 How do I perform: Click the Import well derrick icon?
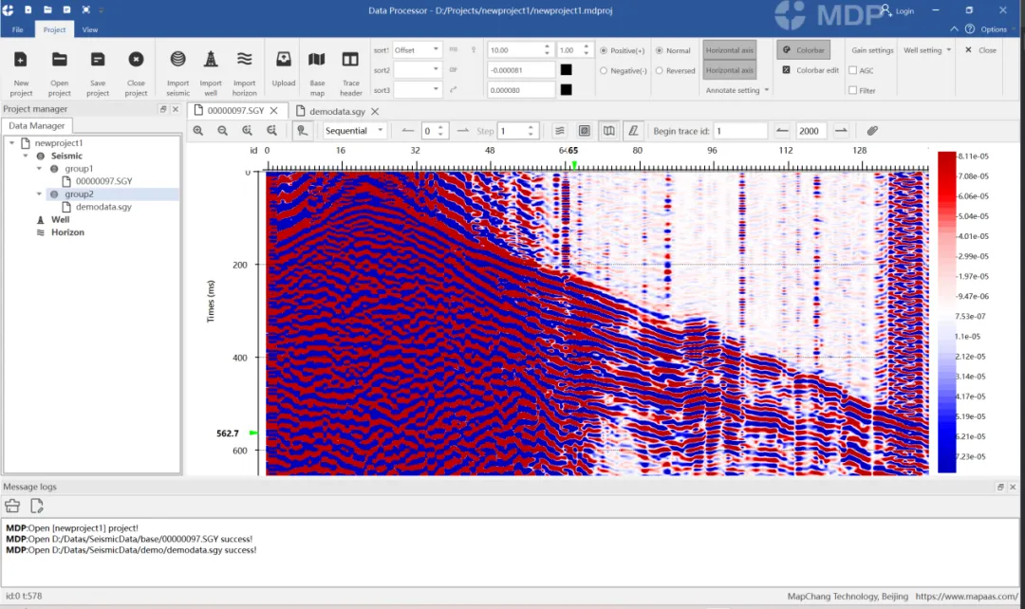click(211, 60)
